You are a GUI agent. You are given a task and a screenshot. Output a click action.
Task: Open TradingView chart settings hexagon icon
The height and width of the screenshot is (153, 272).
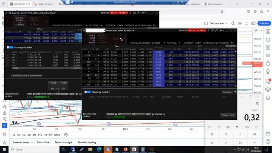[240, 23]
